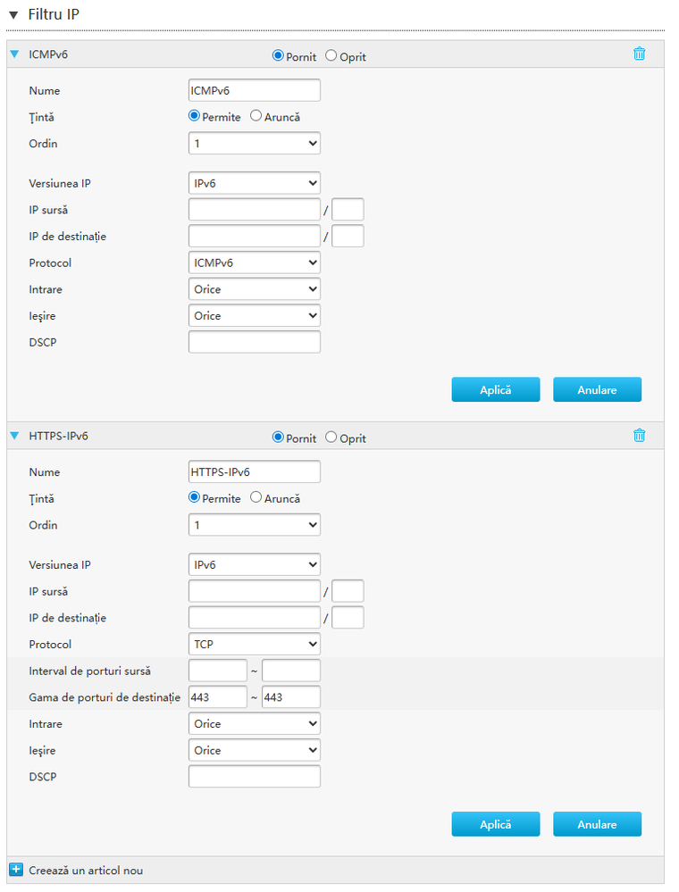Image resolution: width=679 pixels, height=892 pixels.
Task: Select Permite for the ICMPv6 Țintă
Action: pyautogui.click(x=193, y=116)
